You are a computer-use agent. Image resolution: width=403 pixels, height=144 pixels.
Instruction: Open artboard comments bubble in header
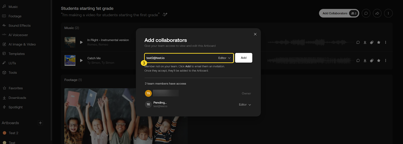[x=366, y=13]
